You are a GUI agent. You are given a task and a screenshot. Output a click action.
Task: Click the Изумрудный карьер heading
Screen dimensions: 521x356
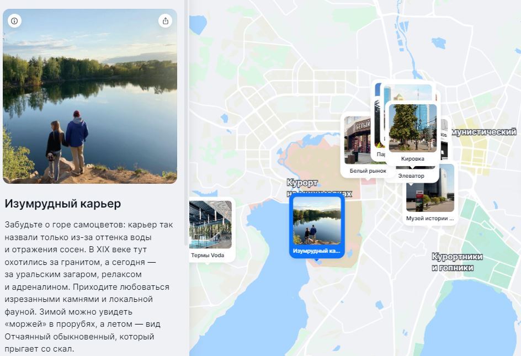coord(63,204)
